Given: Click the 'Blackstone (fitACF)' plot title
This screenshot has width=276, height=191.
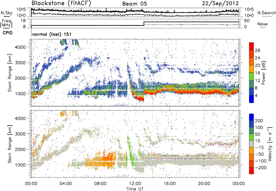Looking at the screenshot, I should [x=61, y=3].
